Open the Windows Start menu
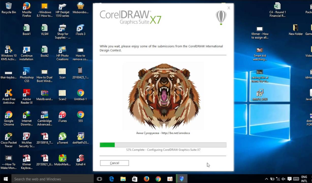 pos(5,179)
